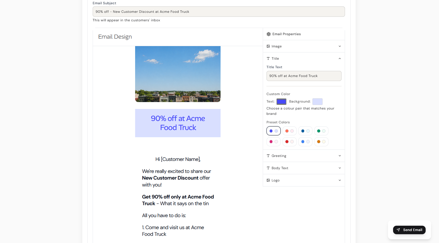Click the 'Custom Color' label
The width and height of the screenshot is (439, 243).
coord(278,94)
